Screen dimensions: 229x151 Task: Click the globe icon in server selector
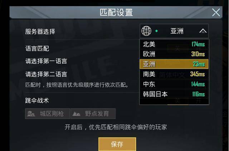click(x=146, y=31)
